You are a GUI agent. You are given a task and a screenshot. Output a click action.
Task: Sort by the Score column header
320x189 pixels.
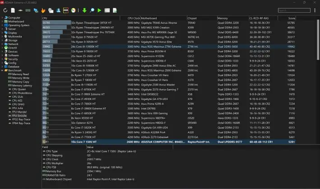click(x=287, y=18)
